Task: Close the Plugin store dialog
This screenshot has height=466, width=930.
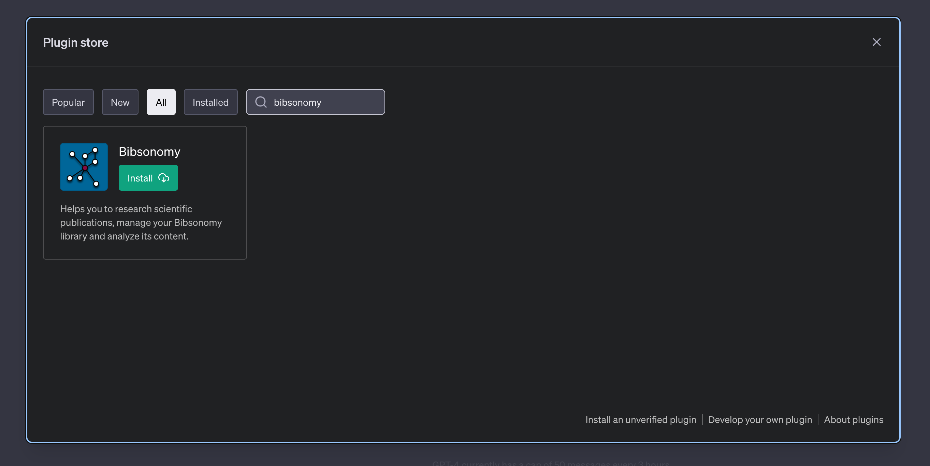Action: click(876, 42)
